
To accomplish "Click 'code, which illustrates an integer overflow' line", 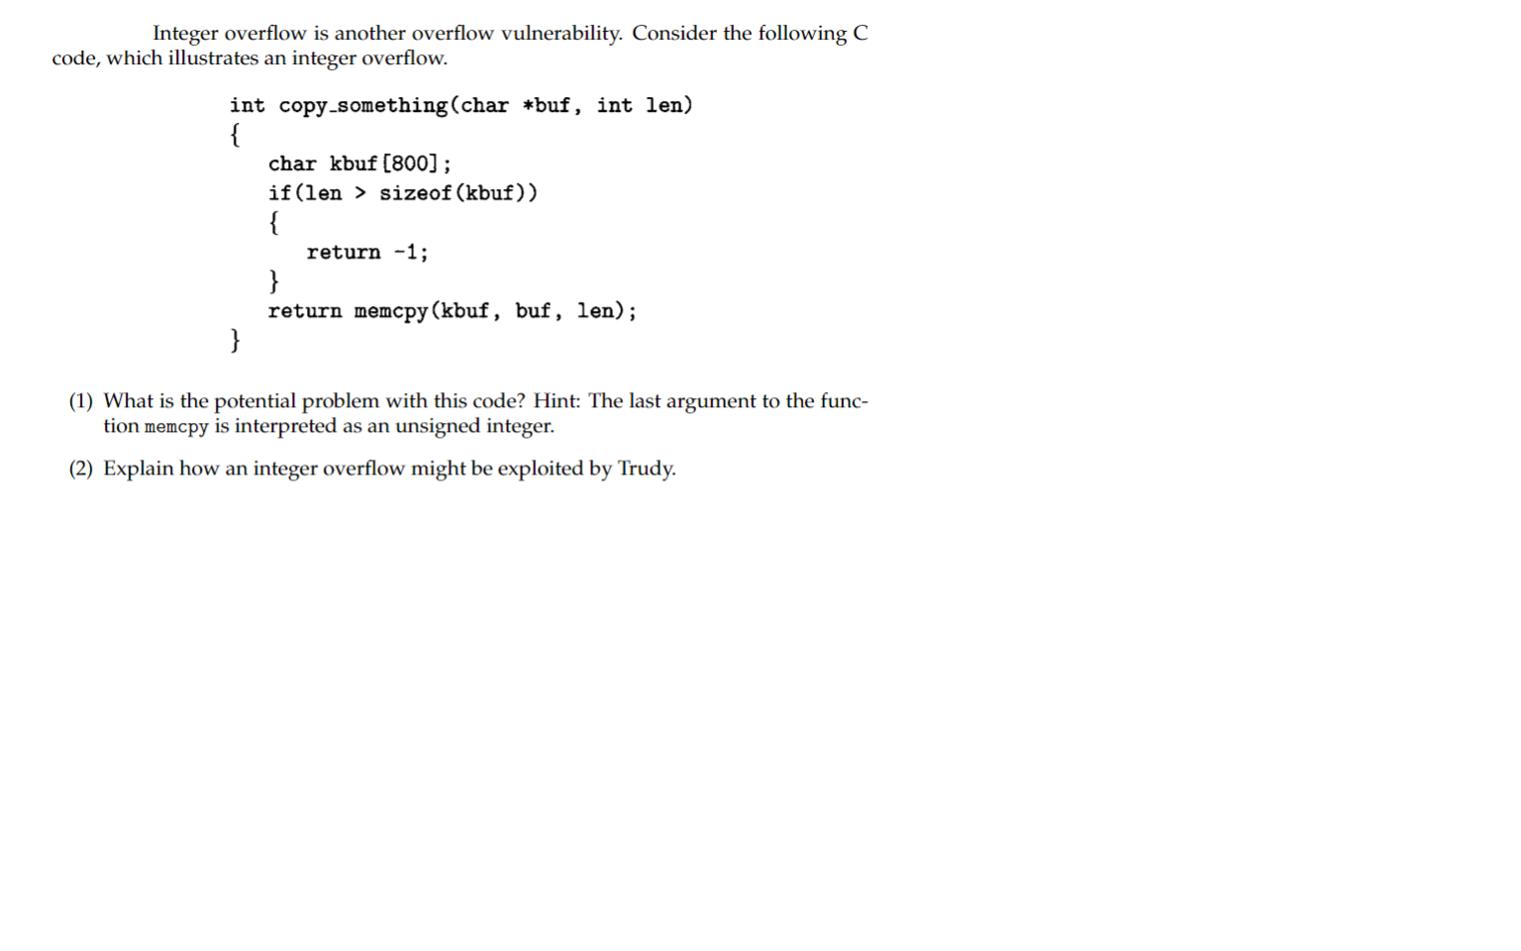I will tap(250, 58).
